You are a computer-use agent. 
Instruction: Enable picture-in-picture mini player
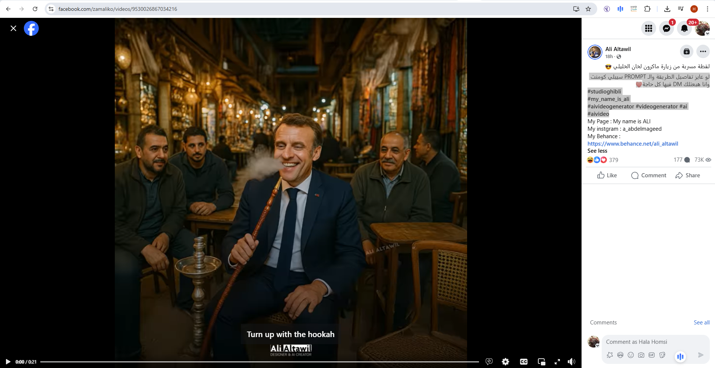541,362
